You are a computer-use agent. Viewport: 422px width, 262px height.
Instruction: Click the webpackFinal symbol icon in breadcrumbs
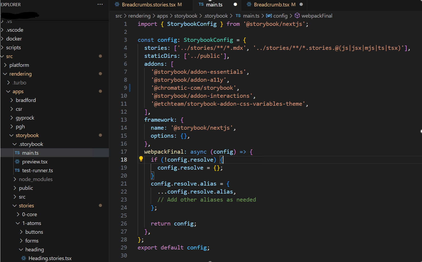point(297,16)
